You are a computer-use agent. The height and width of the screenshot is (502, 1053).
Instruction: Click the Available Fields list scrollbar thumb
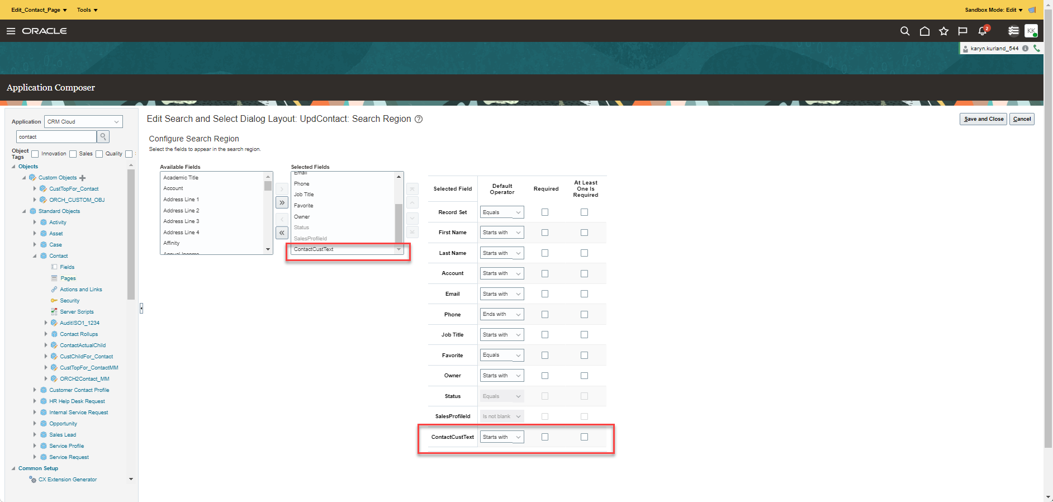coord(268,186)
